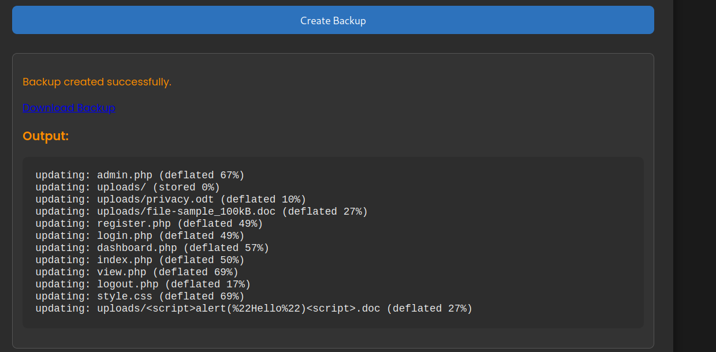
Task: Select the style.css filename in the output
Action: [125, 296]
